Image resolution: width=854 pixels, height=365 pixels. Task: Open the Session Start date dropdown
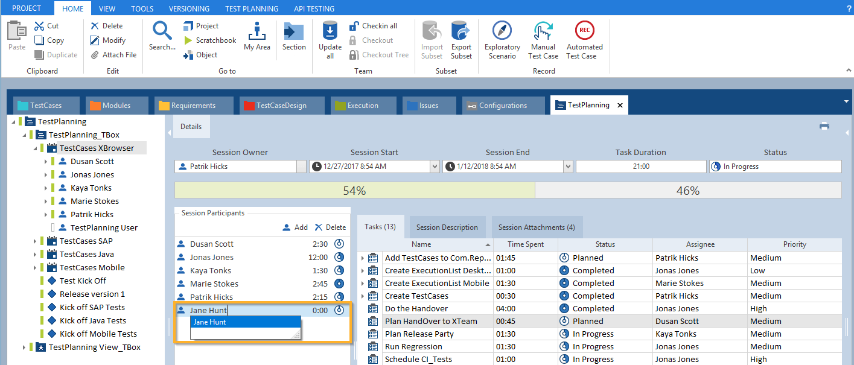435,167
